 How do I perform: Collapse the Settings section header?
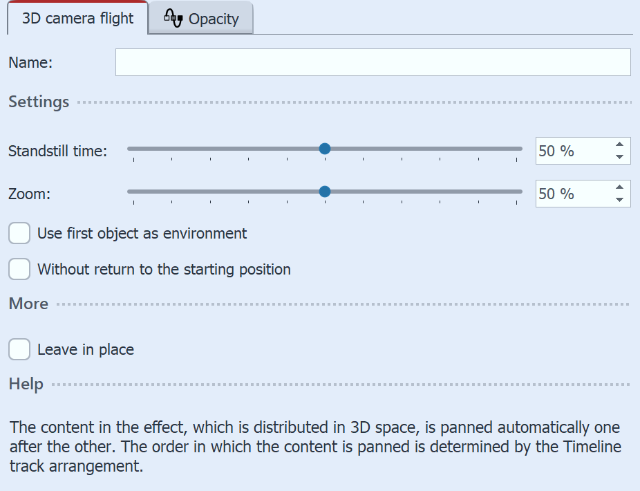38,102
